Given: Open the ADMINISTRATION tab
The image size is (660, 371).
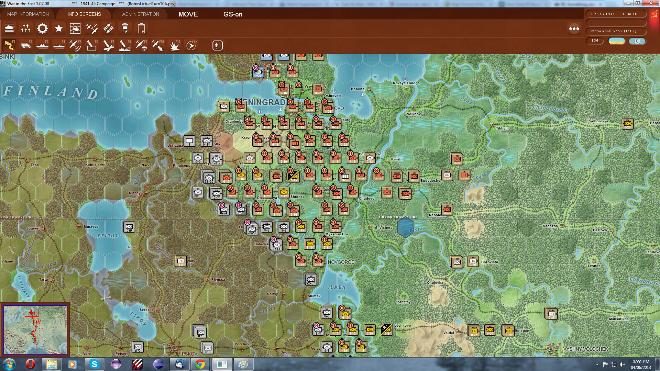Looking at the screenshot, I should coord(141,14).
